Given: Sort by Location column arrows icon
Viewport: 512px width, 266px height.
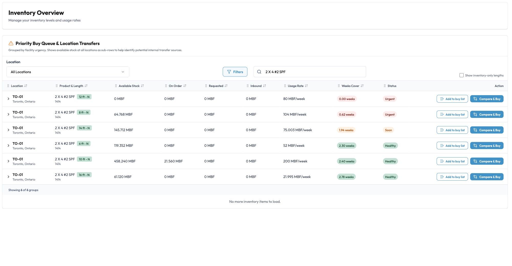Looking at the screenshot, I should click(x=26, y=86).
